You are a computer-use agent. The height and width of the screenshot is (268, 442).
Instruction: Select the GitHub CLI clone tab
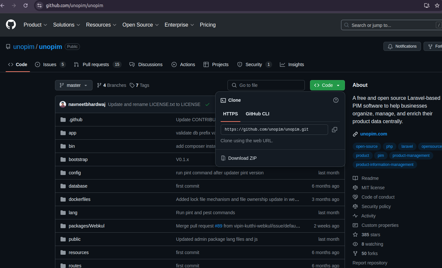[258, 114]
